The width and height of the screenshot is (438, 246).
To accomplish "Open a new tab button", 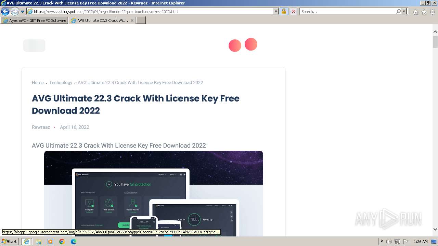I will coord(141,20).
